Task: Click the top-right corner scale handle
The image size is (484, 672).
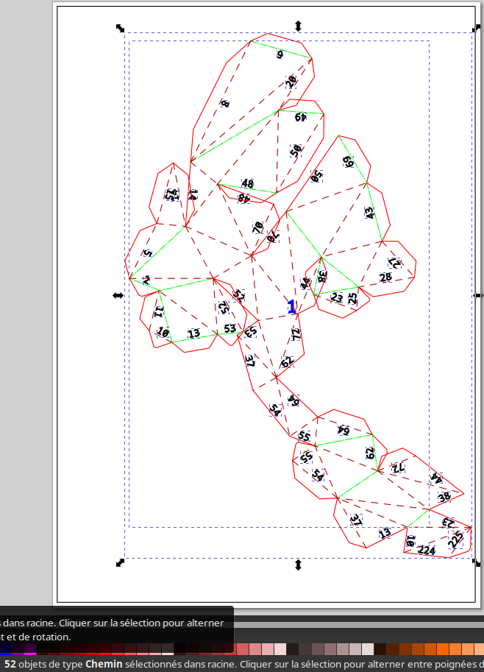Action: tap(474, 28)
